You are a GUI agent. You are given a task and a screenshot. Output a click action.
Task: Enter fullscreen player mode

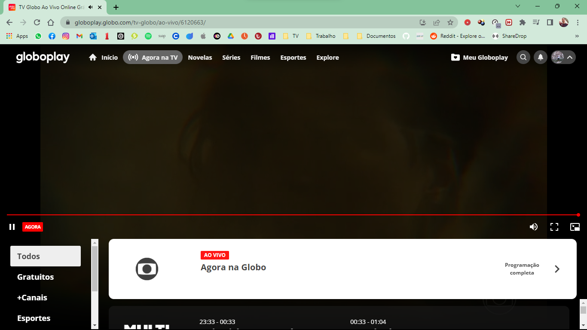[554, 227]
